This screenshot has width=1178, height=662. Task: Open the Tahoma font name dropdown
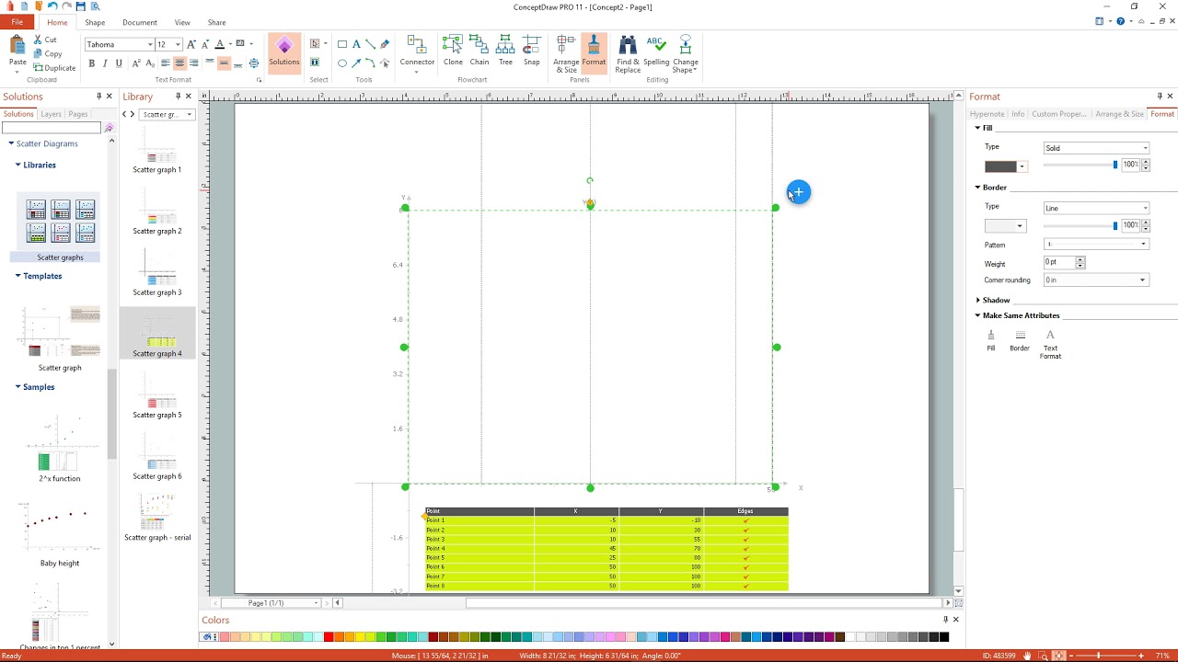click(149, 44)
